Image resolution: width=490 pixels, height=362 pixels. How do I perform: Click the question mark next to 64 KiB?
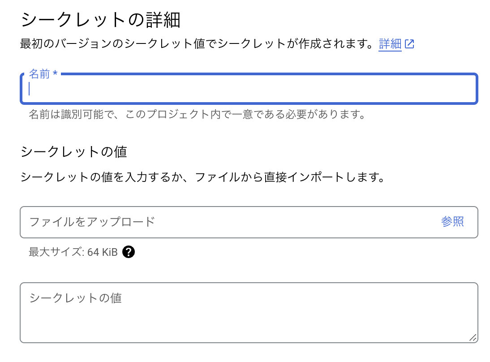[x=129, y=252]
